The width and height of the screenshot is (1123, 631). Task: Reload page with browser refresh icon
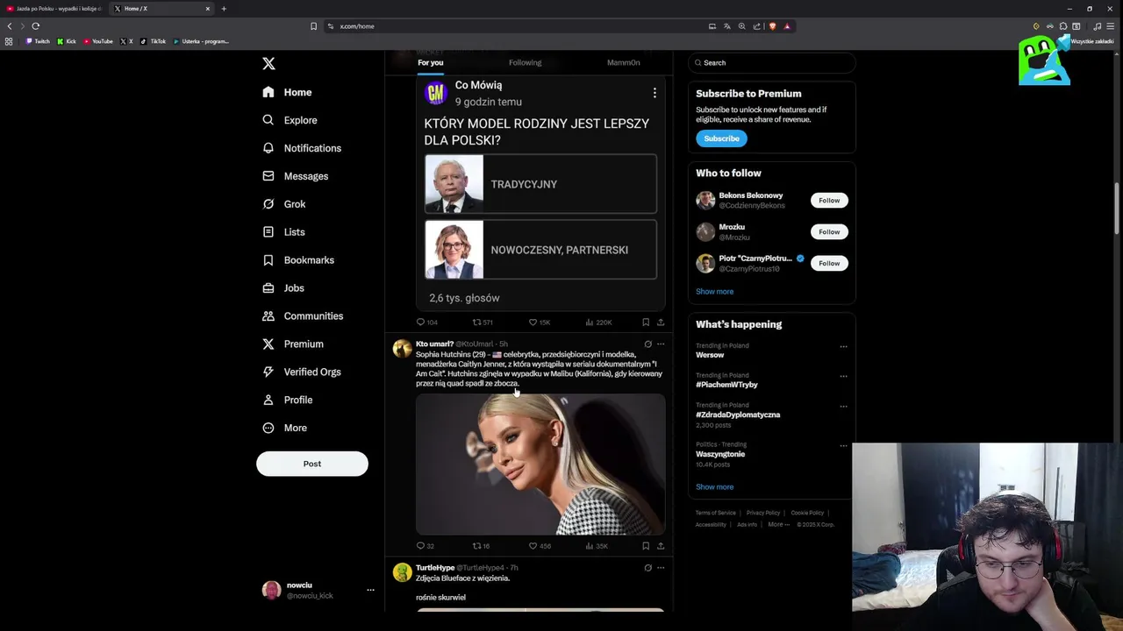(x=36, y=26)
